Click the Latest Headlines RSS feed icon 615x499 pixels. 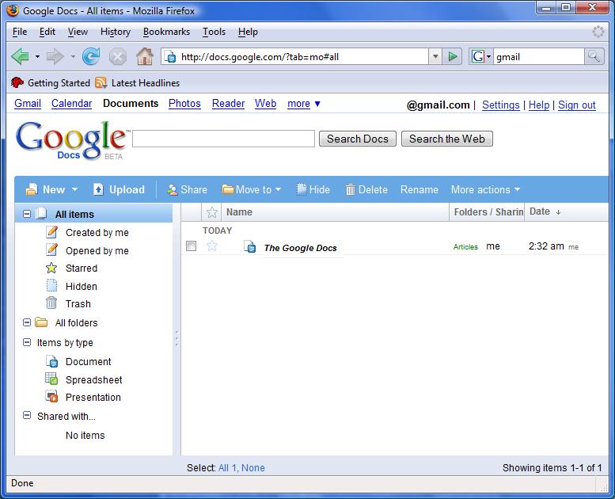tap(101, 83)
